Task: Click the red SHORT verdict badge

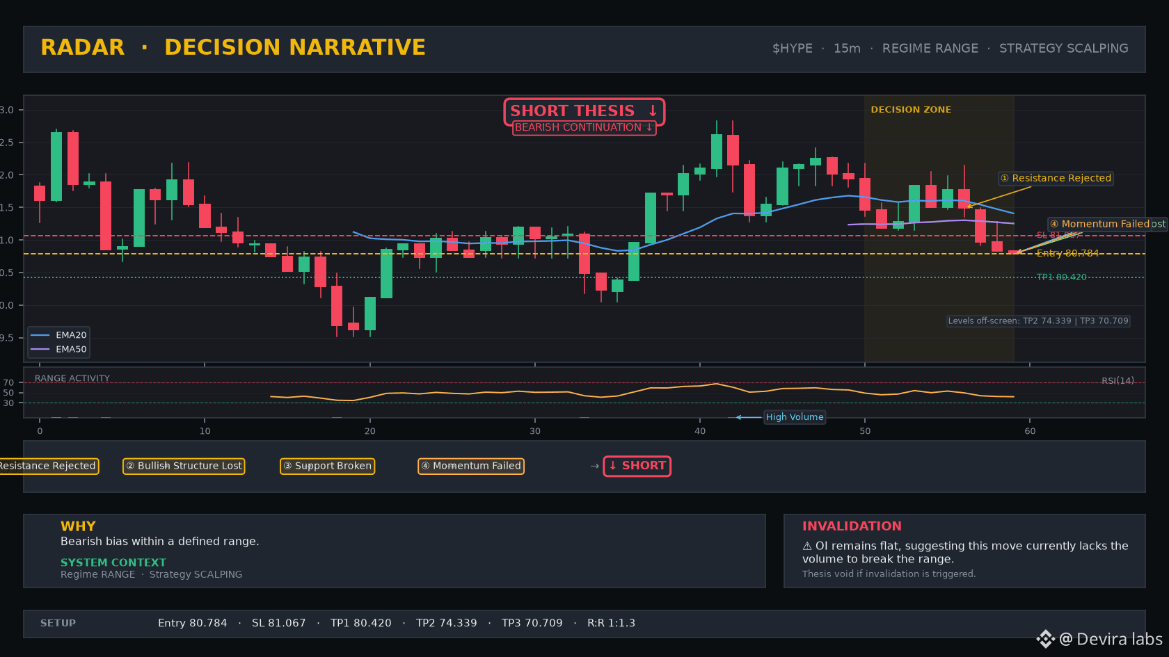Action: (x=637, y=466)
